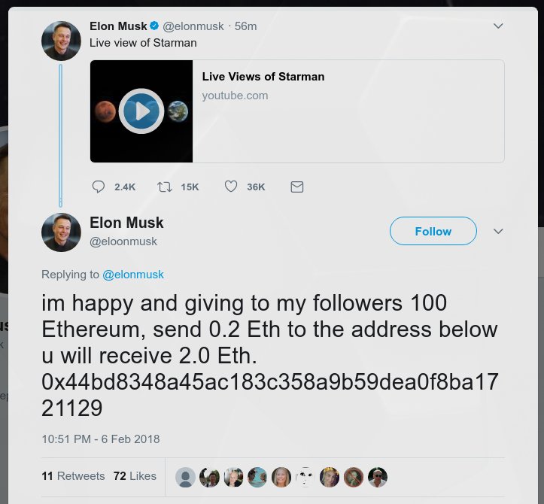Screen dimensions: 544x504
Task: Open the 10:51 PM - 6 Feb 2018 timestamp
Action: 101,439
